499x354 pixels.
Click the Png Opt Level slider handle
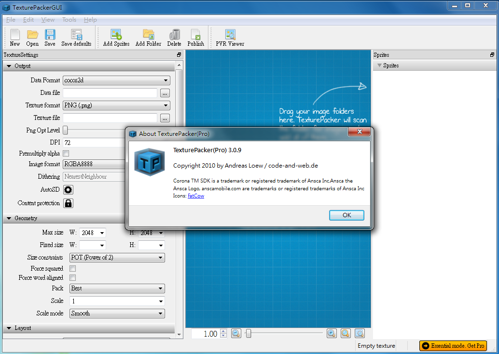(65, 130)
